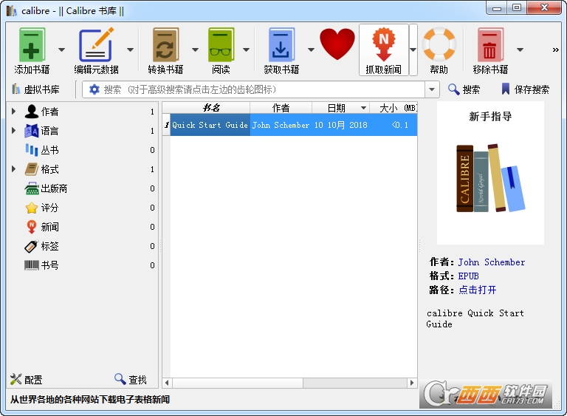Open the Convert Books dropdown arrow
The image size is (567, 416).
tap(195, 50)
